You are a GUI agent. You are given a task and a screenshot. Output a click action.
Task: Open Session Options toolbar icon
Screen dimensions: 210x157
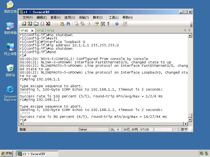coord(96,24)
